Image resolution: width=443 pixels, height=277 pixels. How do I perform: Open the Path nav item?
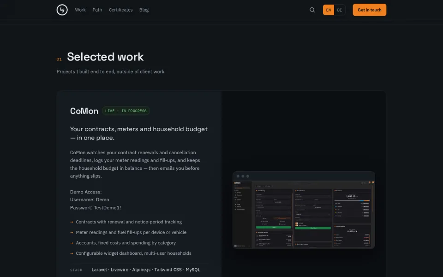click(x=97, y=10)
